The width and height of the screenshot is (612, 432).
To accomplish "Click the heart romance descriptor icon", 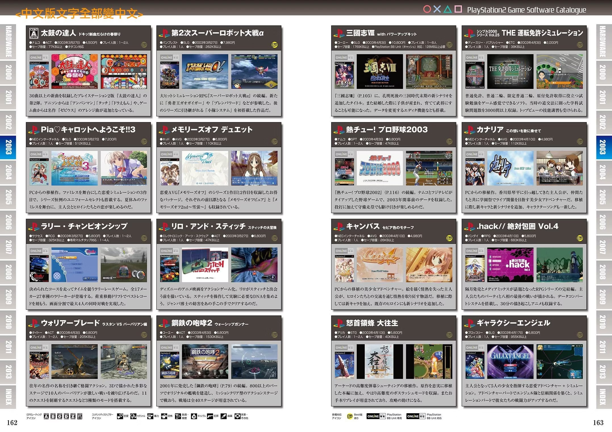I will pos(120,416).
